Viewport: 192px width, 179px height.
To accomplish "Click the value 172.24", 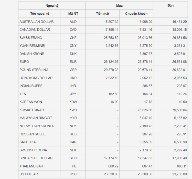I will [x=182, y=94].
